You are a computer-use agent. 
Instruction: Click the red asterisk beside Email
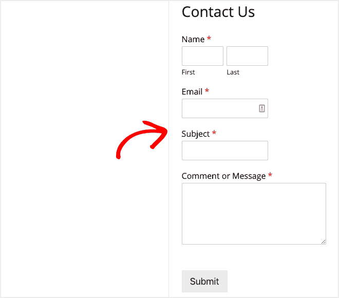point(207,91)
